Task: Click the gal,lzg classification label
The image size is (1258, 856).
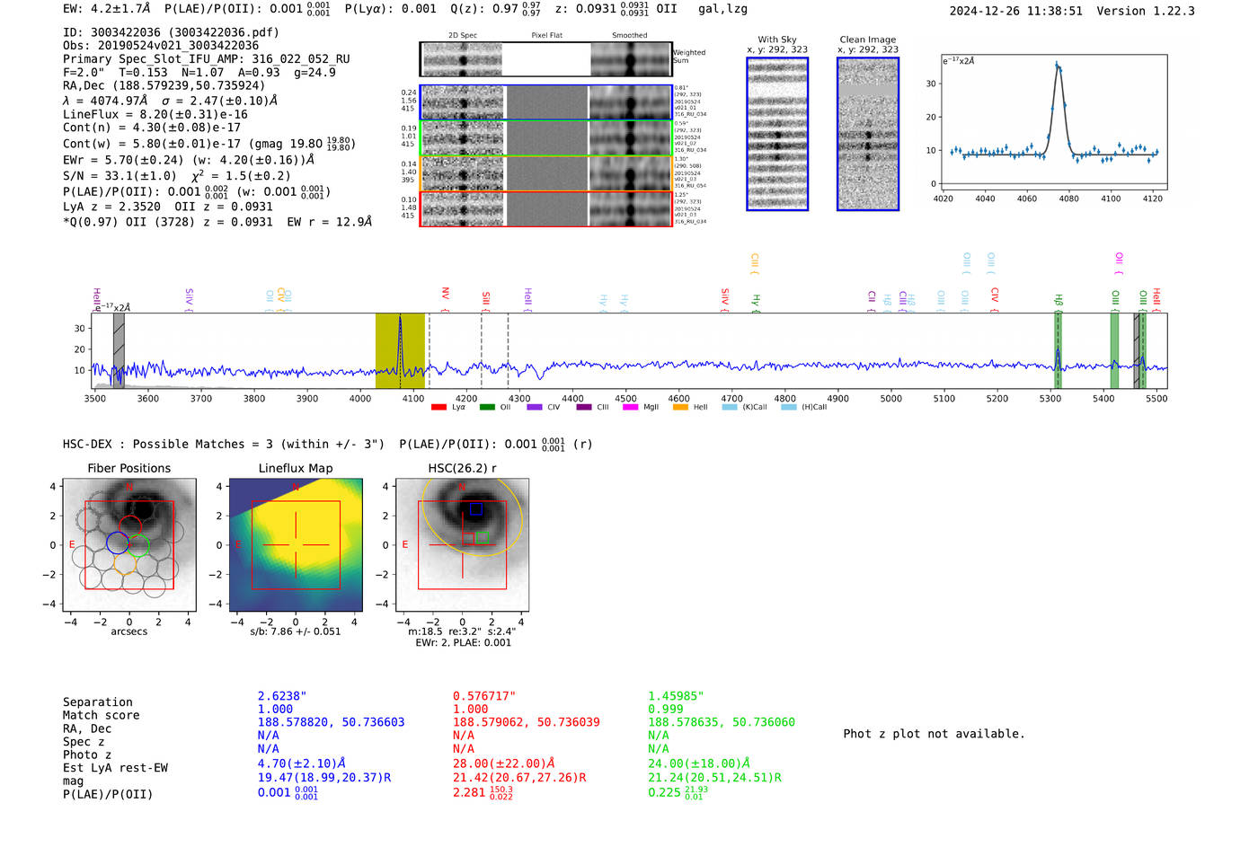Action: click(722, 9)
